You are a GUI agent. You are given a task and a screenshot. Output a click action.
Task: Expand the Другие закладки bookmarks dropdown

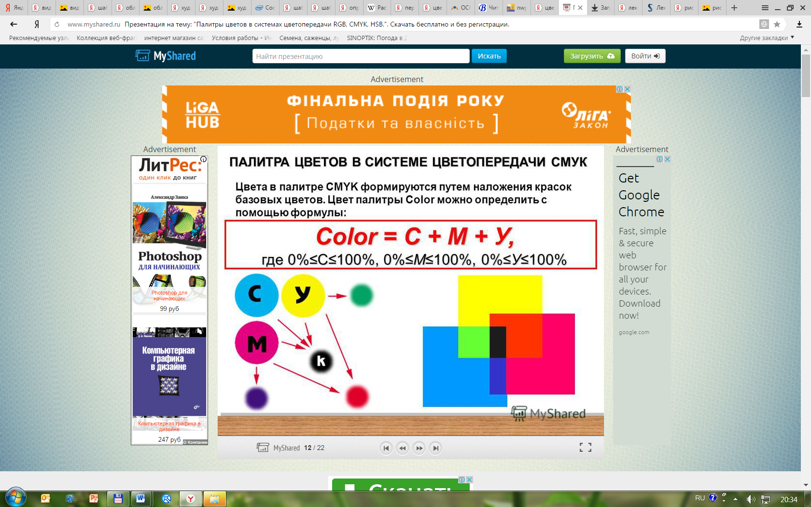(x=767, y=38)
